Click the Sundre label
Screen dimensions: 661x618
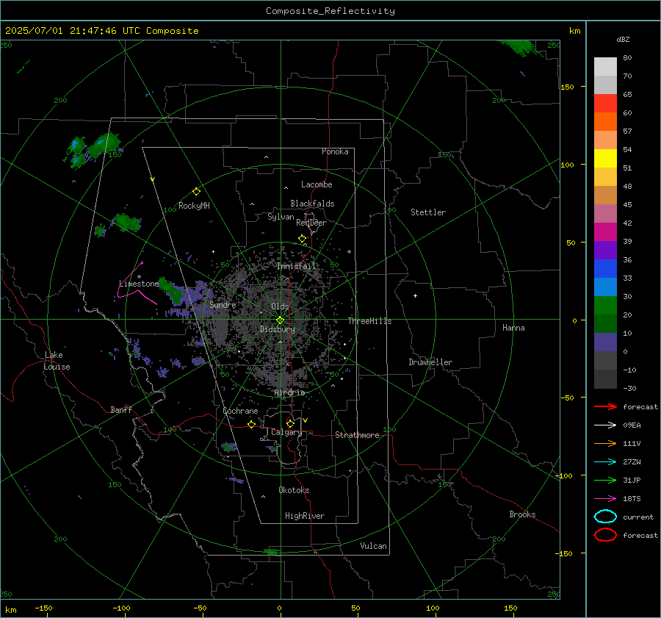[x=223, y=304]
